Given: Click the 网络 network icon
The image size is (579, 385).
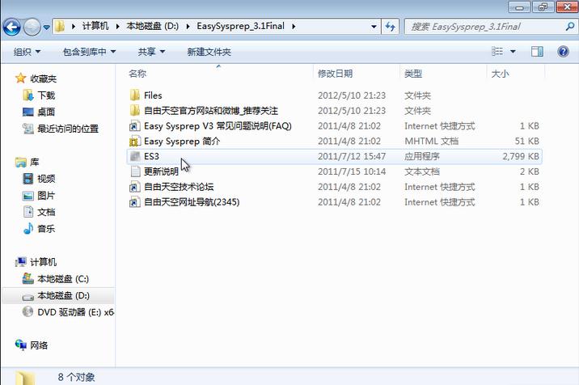Looking at the screenshot, I should click(21, 345).
